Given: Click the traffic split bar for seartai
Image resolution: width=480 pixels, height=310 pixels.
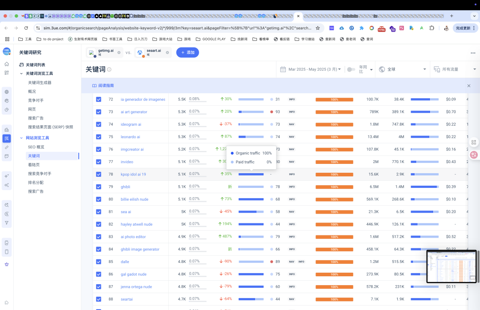Looking at the screenshot, I should [251, 299].
